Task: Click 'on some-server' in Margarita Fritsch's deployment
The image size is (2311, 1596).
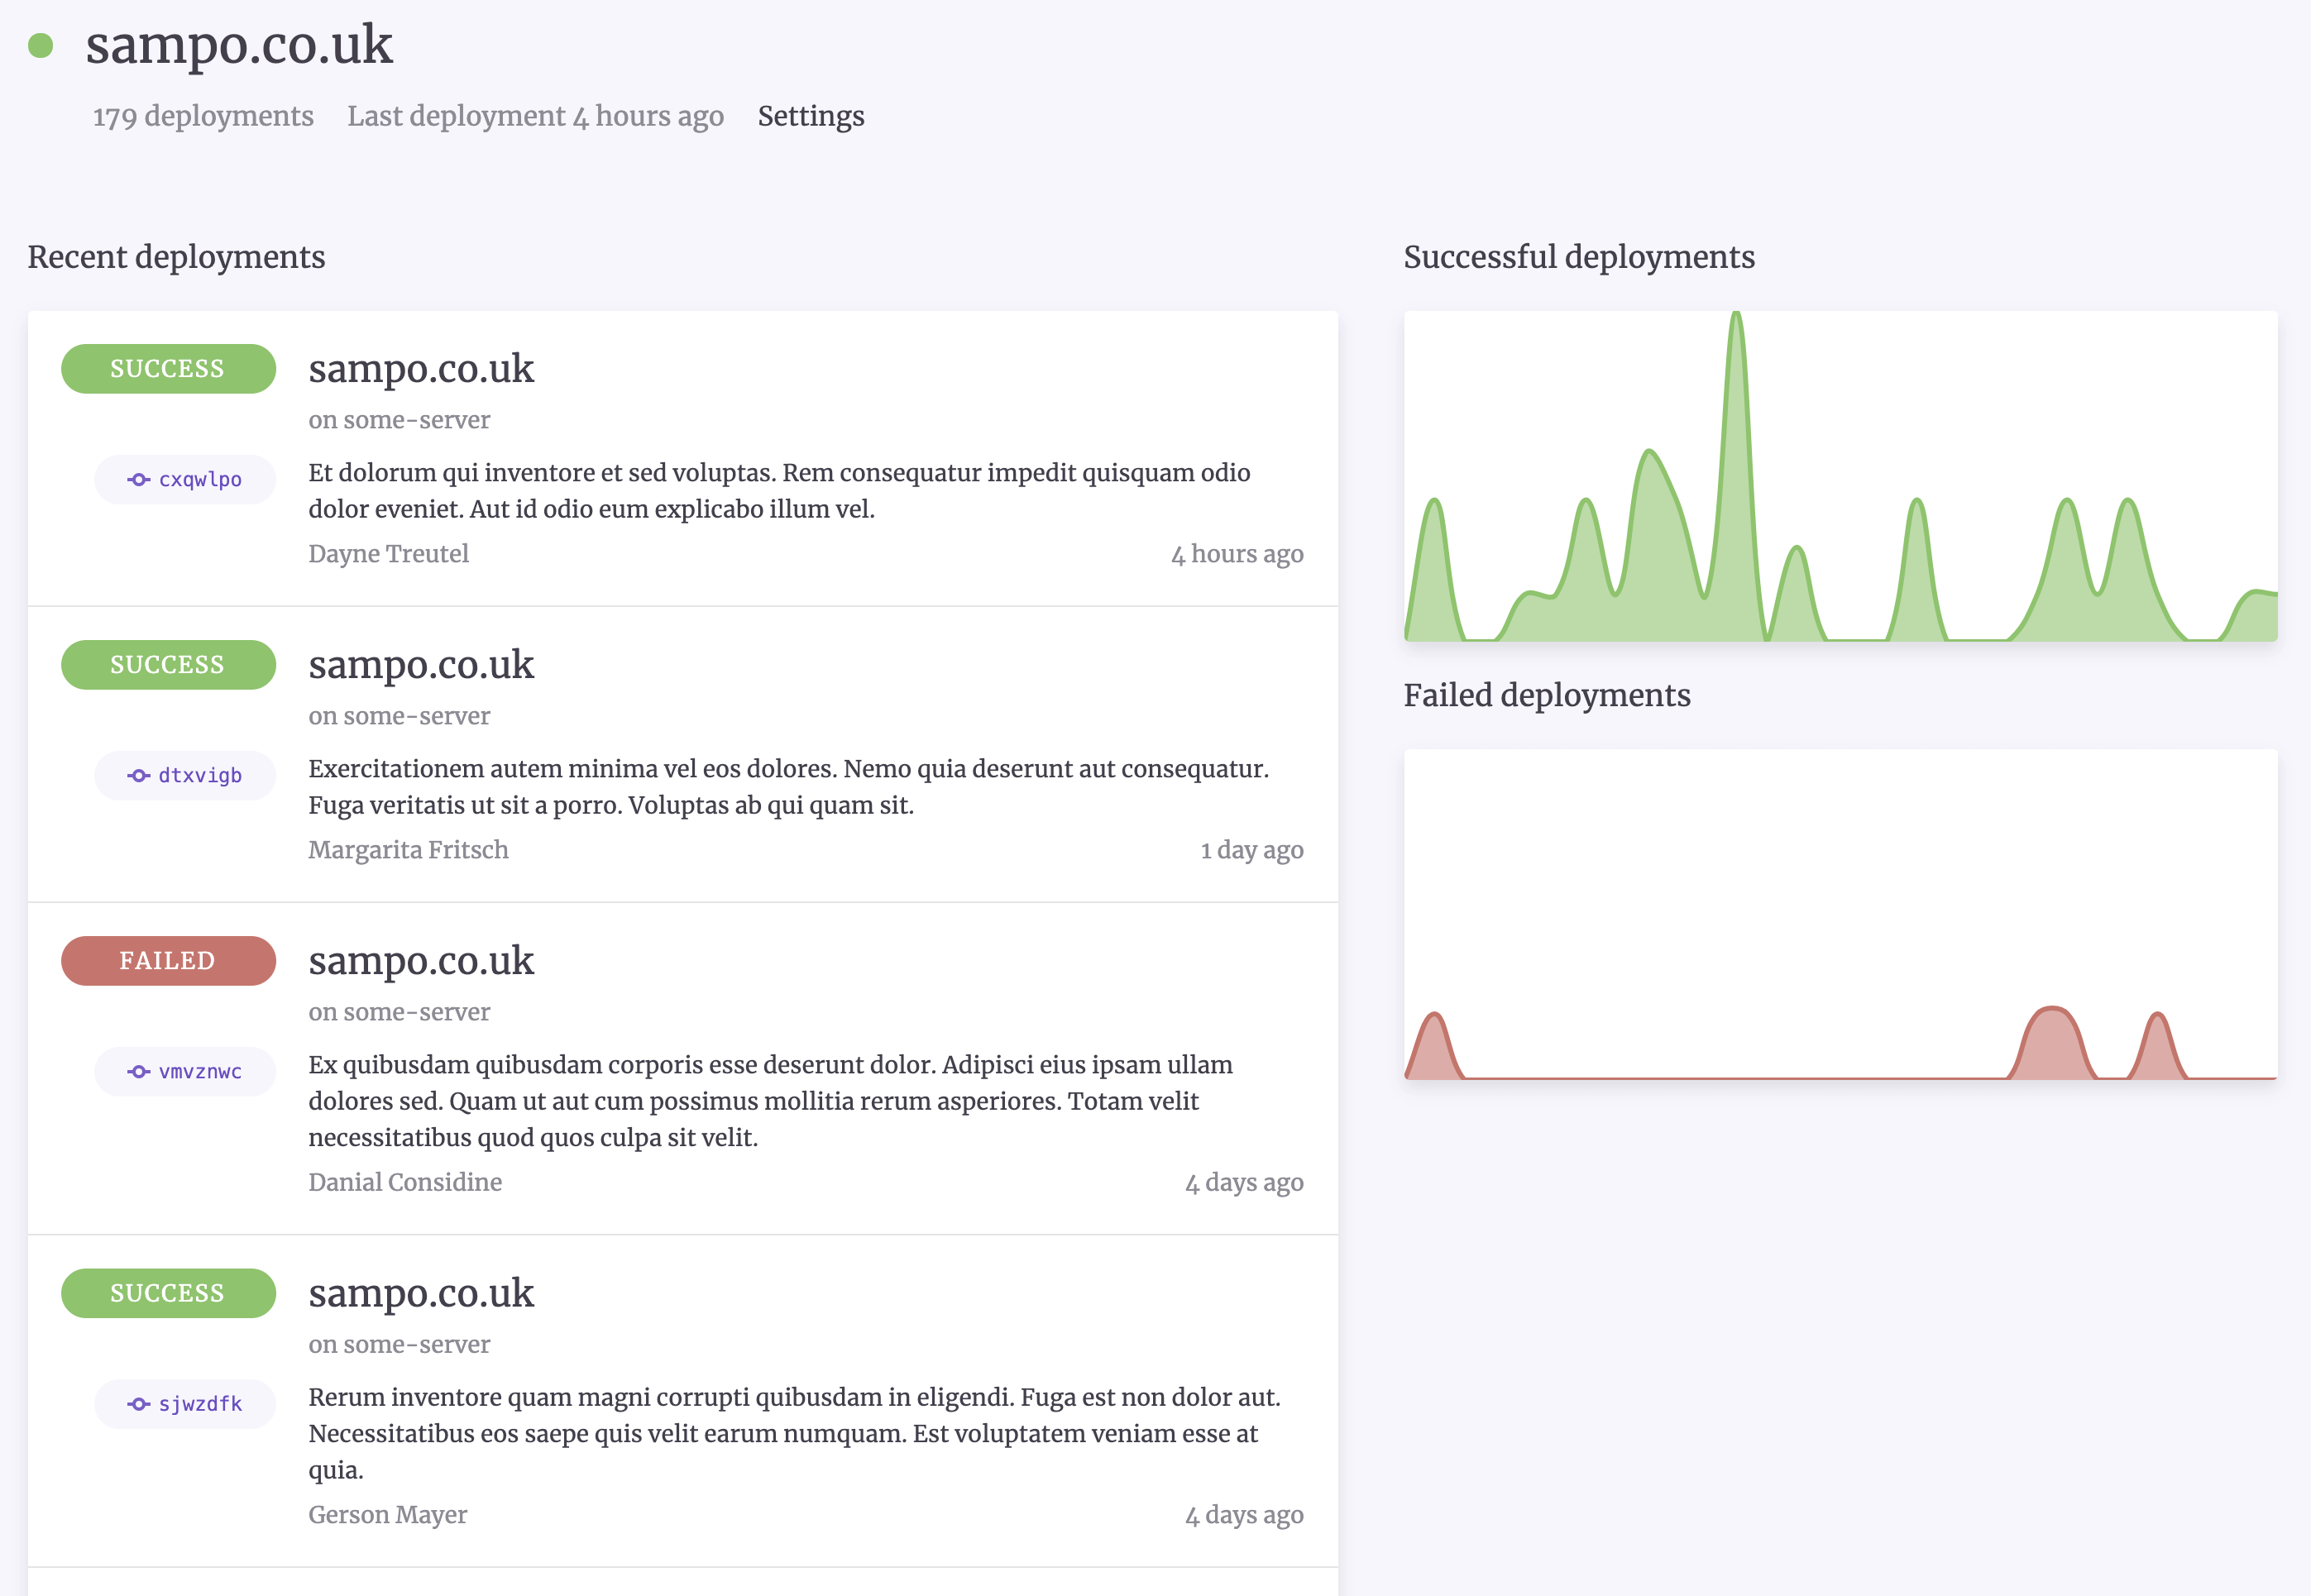Action: click(399, 716)
